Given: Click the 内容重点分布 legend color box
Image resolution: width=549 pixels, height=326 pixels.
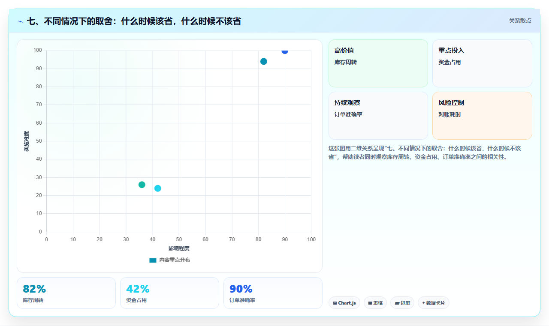Looking at the screenshot, I should [x=153, y=260].
